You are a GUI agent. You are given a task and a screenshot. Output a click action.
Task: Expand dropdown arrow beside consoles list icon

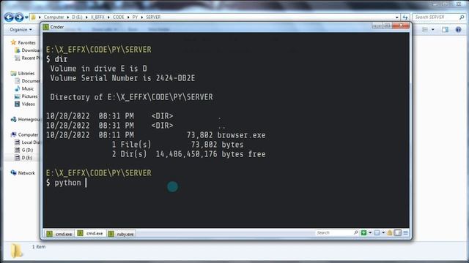tap(383, 232)
